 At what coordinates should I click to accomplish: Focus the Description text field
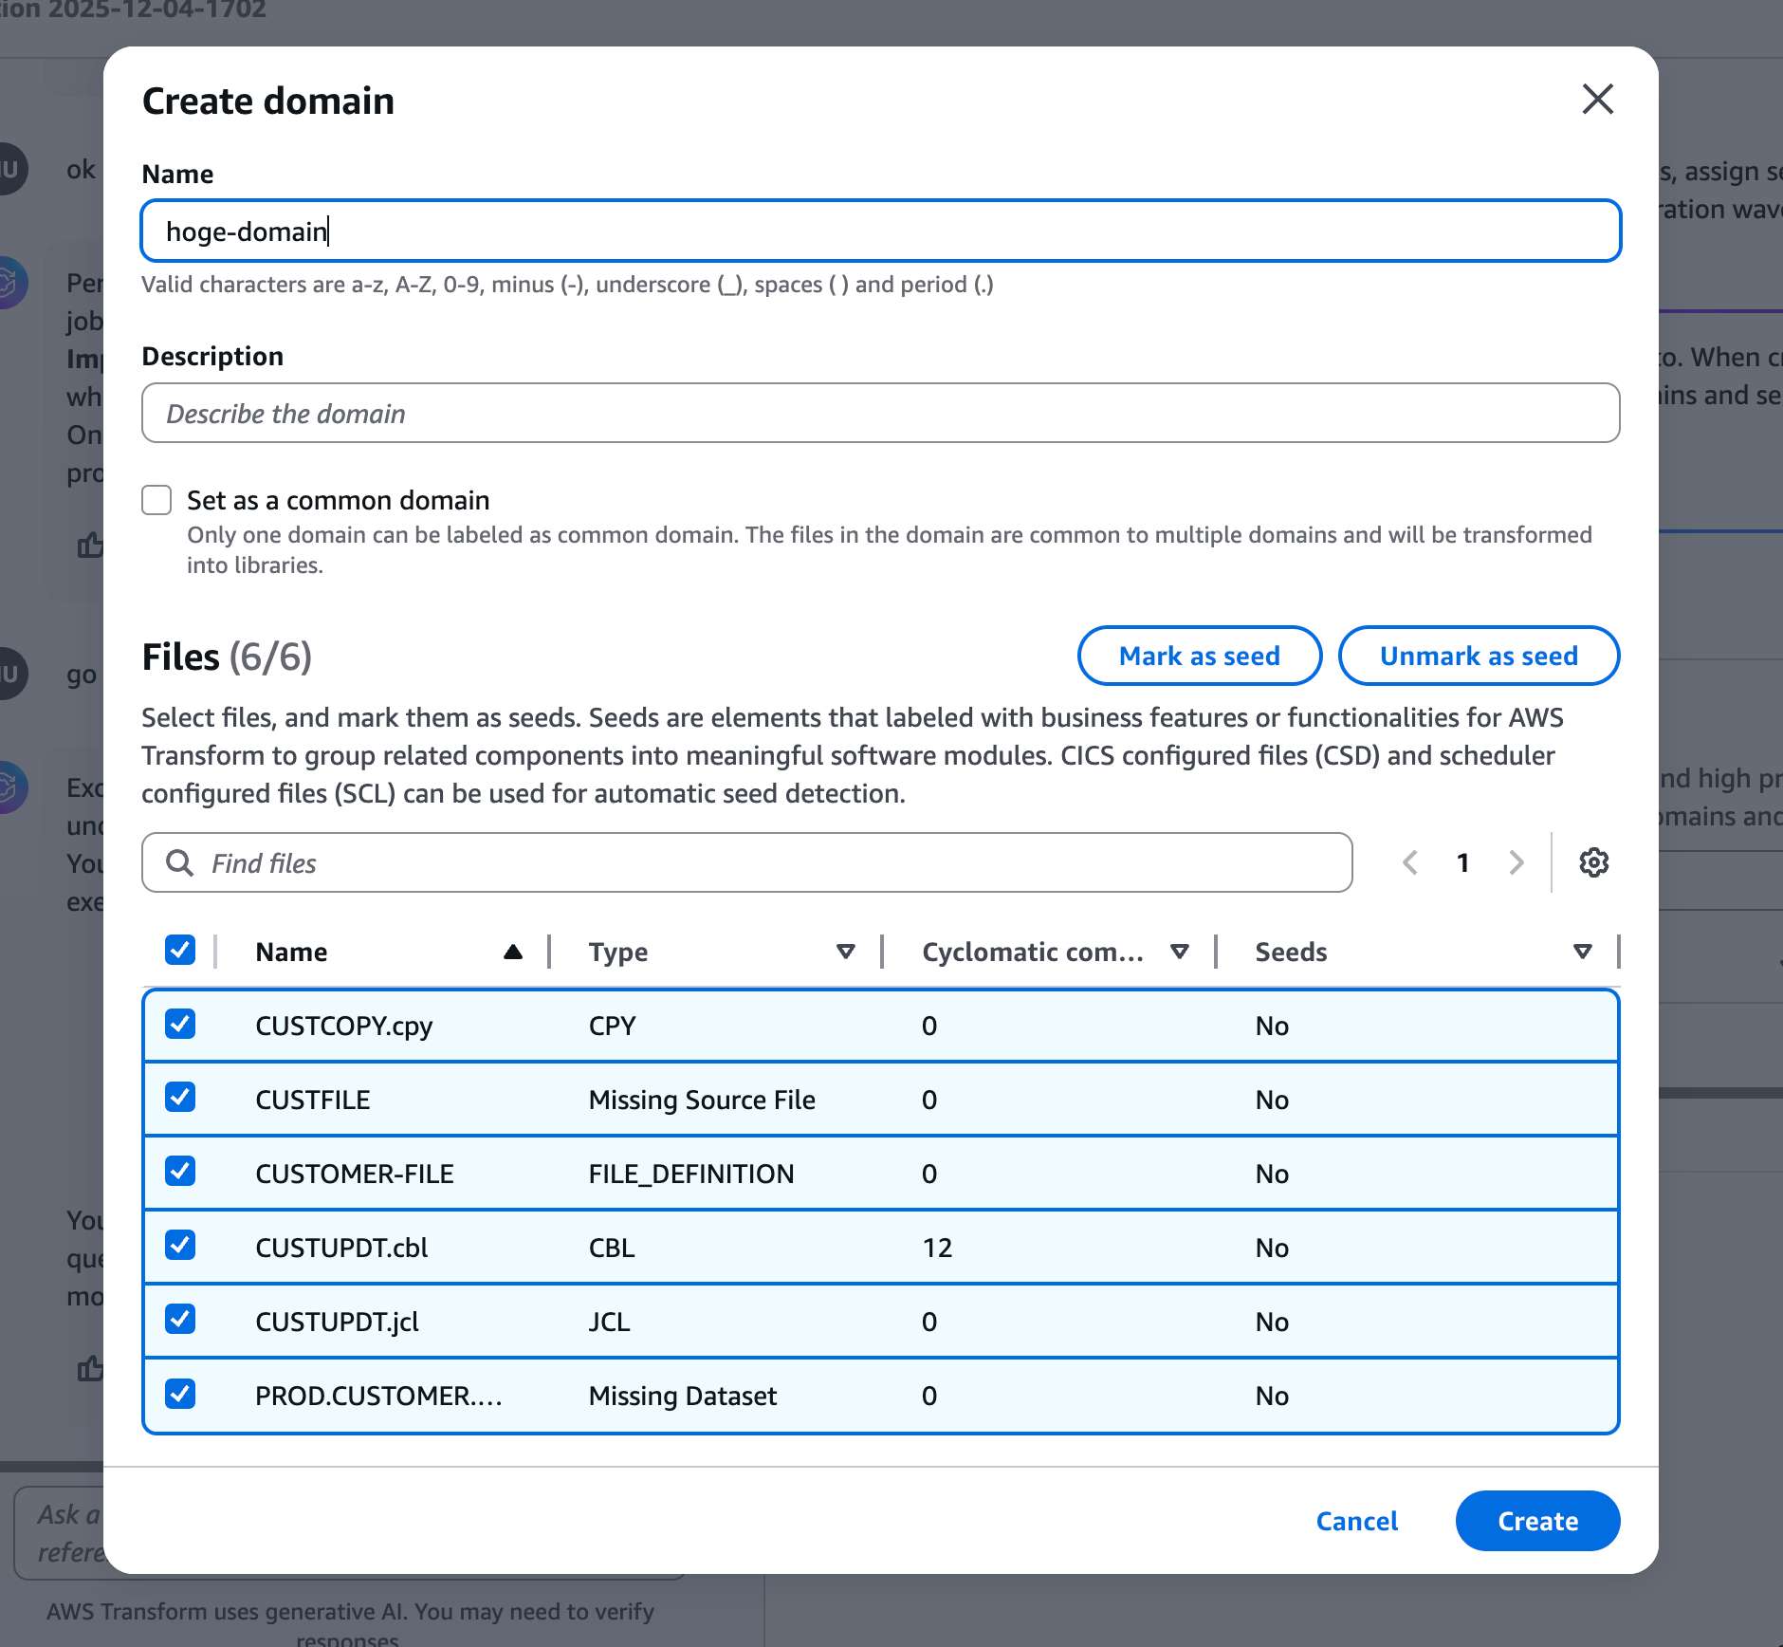tap(880, 413)
